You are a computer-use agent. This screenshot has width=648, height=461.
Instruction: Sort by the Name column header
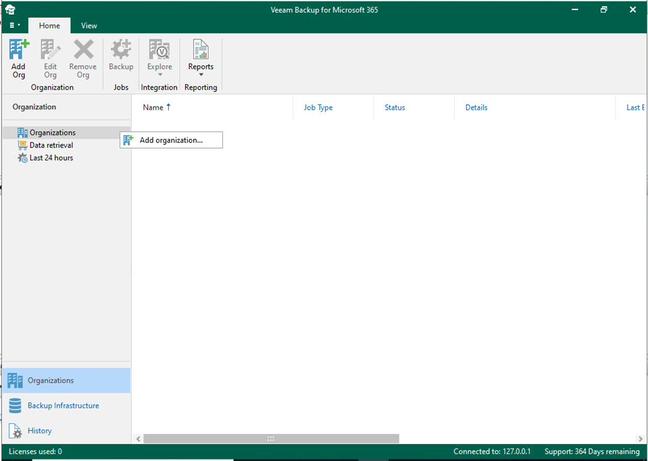click(x=153, y=108)
